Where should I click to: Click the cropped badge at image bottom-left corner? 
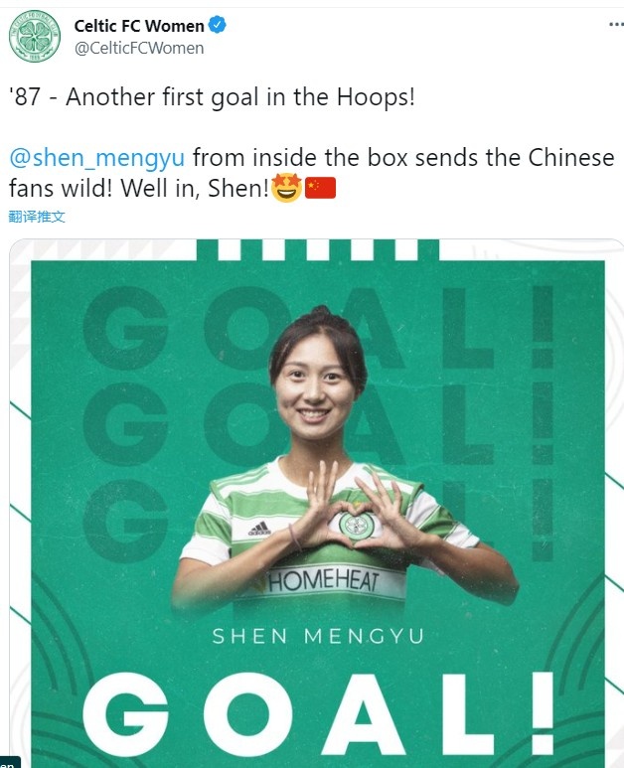pyautogui.click(x=10, y=762)
